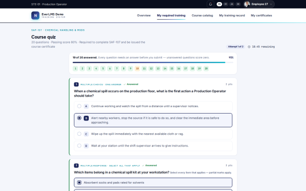This screenshot has width=306, height=191.
Task: Click the Attempt 1 of 2 badge
Action: (x=235, y=47)
